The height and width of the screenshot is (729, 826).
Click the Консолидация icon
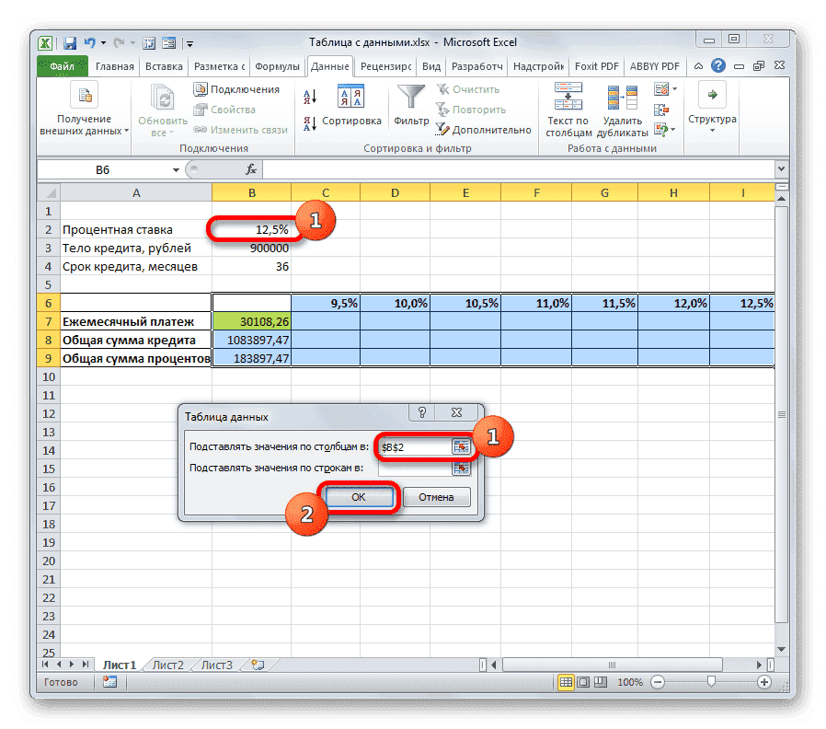tap(660, 109)
